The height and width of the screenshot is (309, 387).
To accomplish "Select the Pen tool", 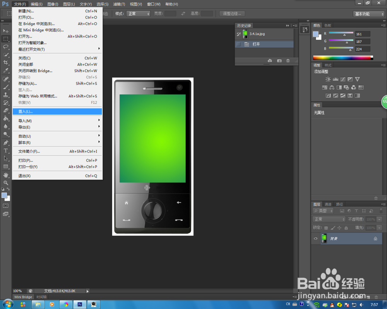I will point(6,143).
